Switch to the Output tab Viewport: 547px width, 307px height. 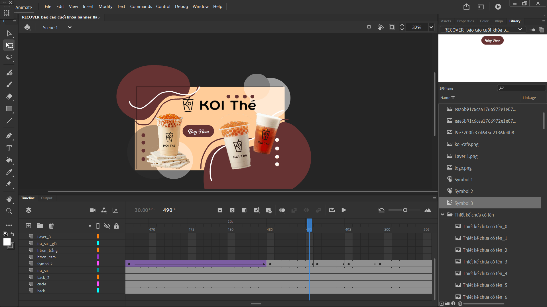(46, 198)
